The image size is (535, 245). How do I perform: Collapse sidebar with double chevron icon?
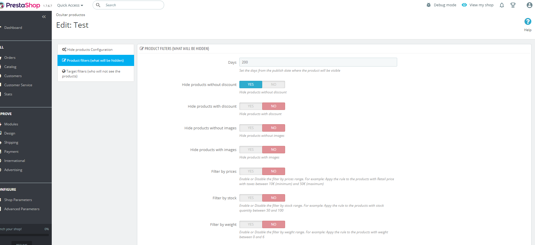[x=44, y=17]
